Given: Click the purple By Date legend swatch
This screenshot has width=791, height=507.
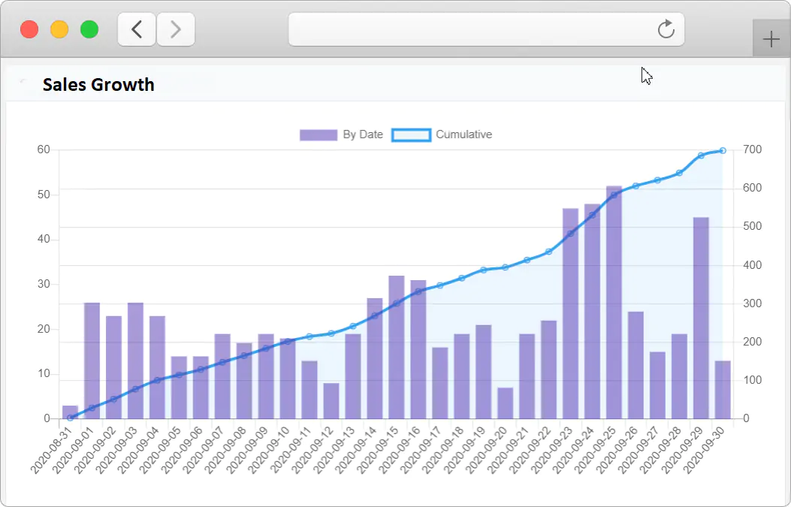Looking at the screenshot, I should pos(318,134).
